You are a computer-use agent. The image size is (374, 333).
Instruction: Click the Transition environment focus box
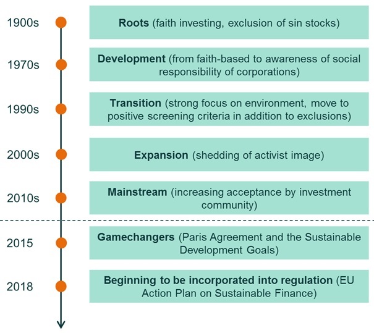[x=229, y=109]
